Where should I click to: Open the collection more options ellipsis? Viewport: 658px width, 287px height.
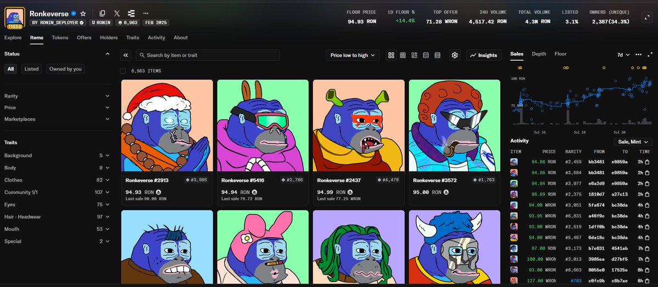pyautogui.click(x=145, y=13)
